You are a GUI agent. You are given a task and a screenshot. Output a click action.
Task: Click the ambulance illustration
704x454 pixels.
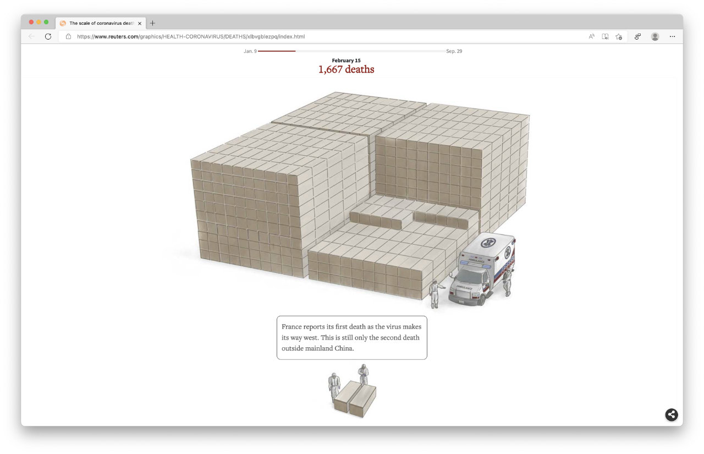click(x=482, y=269)
